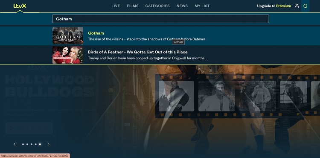Screen dimensions: 320x158
Task: Click Upgrade to Premium link
Action: tap(274, 6)
